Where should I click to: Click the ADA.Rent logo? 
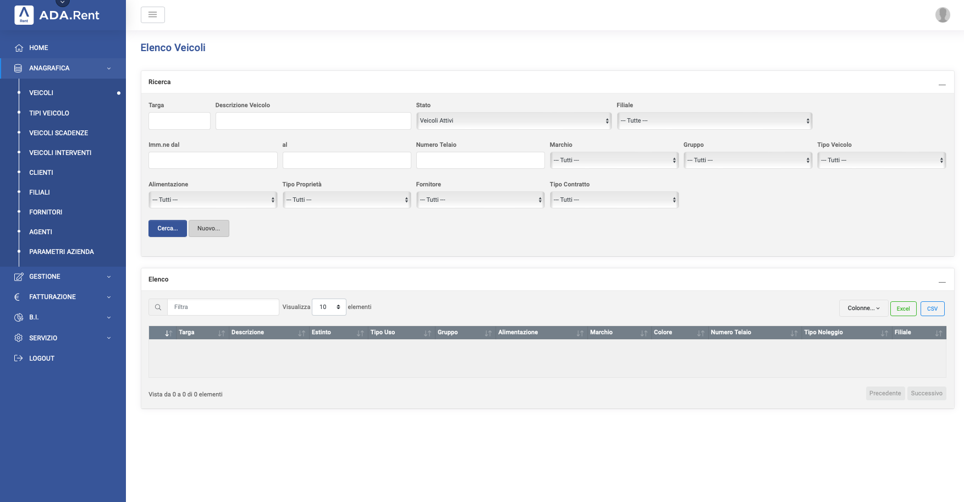(x=57, y=15)
